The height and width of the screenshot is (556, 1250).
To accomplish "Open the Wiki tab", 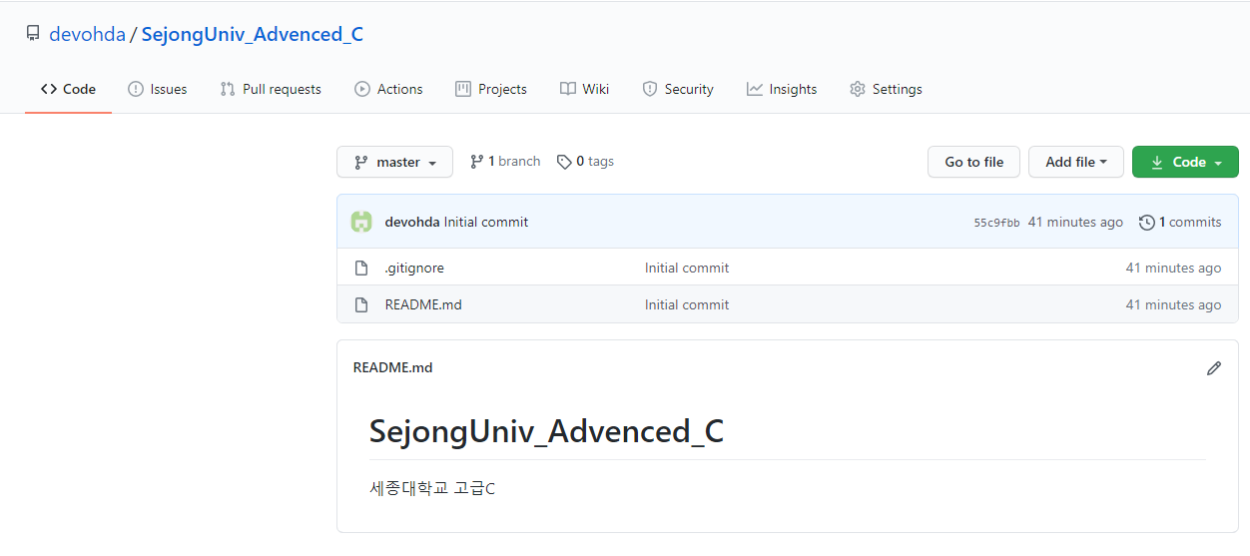I will pyautogui.click(x=584, y=89).
